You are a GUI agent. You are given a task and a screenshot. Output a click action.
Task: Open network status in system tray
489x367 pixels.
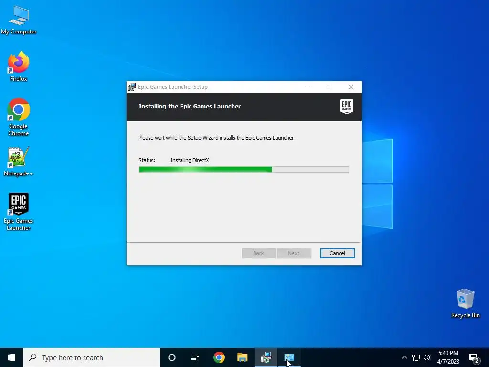[416, 357]
